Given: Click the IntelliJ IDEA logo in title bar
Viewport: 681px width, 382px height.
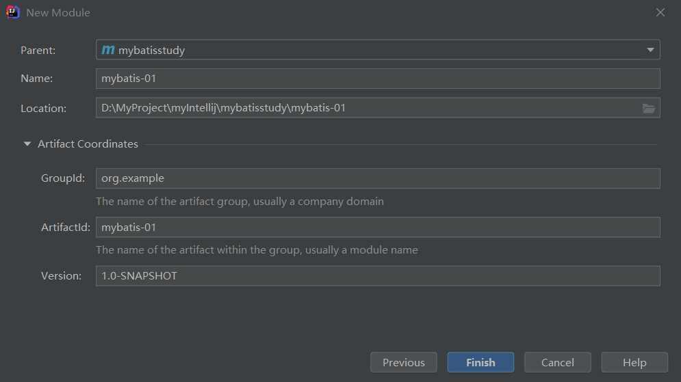Looking at the screenshot, I should coord(12,12).
